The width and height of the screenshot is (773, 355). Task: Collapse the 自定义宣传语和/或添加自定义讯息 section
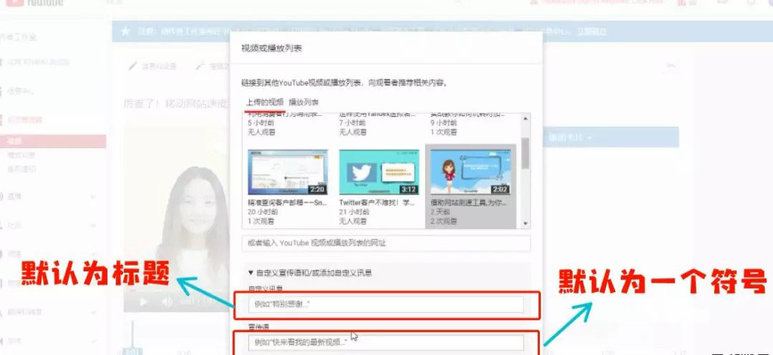(x=310, y=272)
